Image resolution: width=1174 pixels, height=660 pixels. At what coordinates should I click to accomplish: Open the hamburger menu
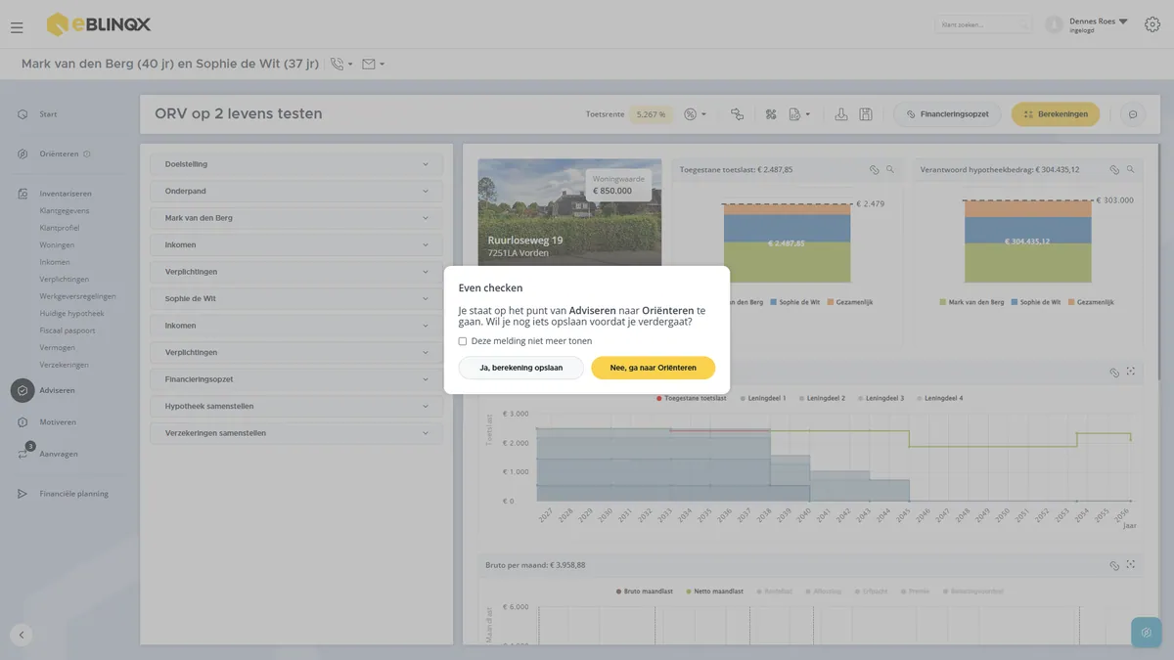coord(17,27)
